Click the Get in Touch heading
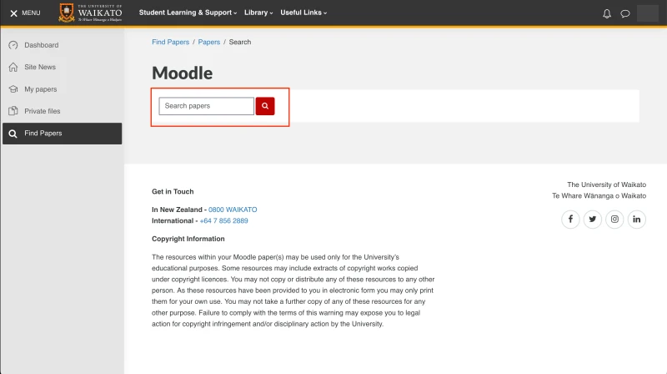The image size is (667, 374). point(173,192)
